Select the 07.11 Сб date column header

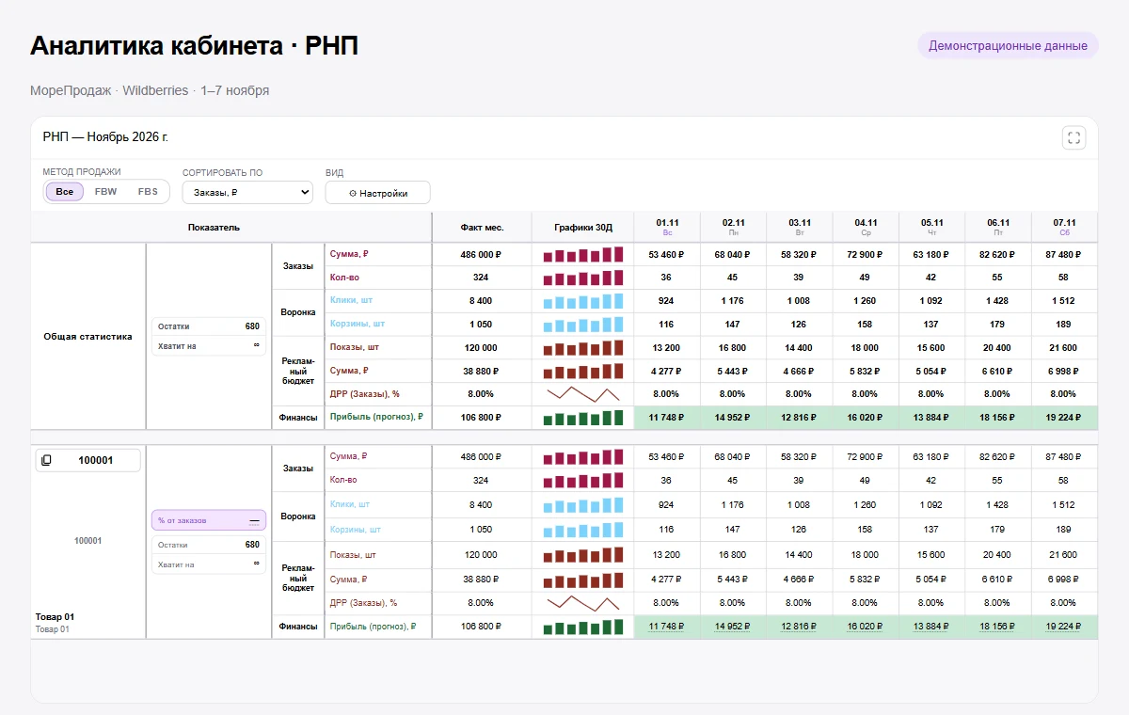[x=1065, y=227]
